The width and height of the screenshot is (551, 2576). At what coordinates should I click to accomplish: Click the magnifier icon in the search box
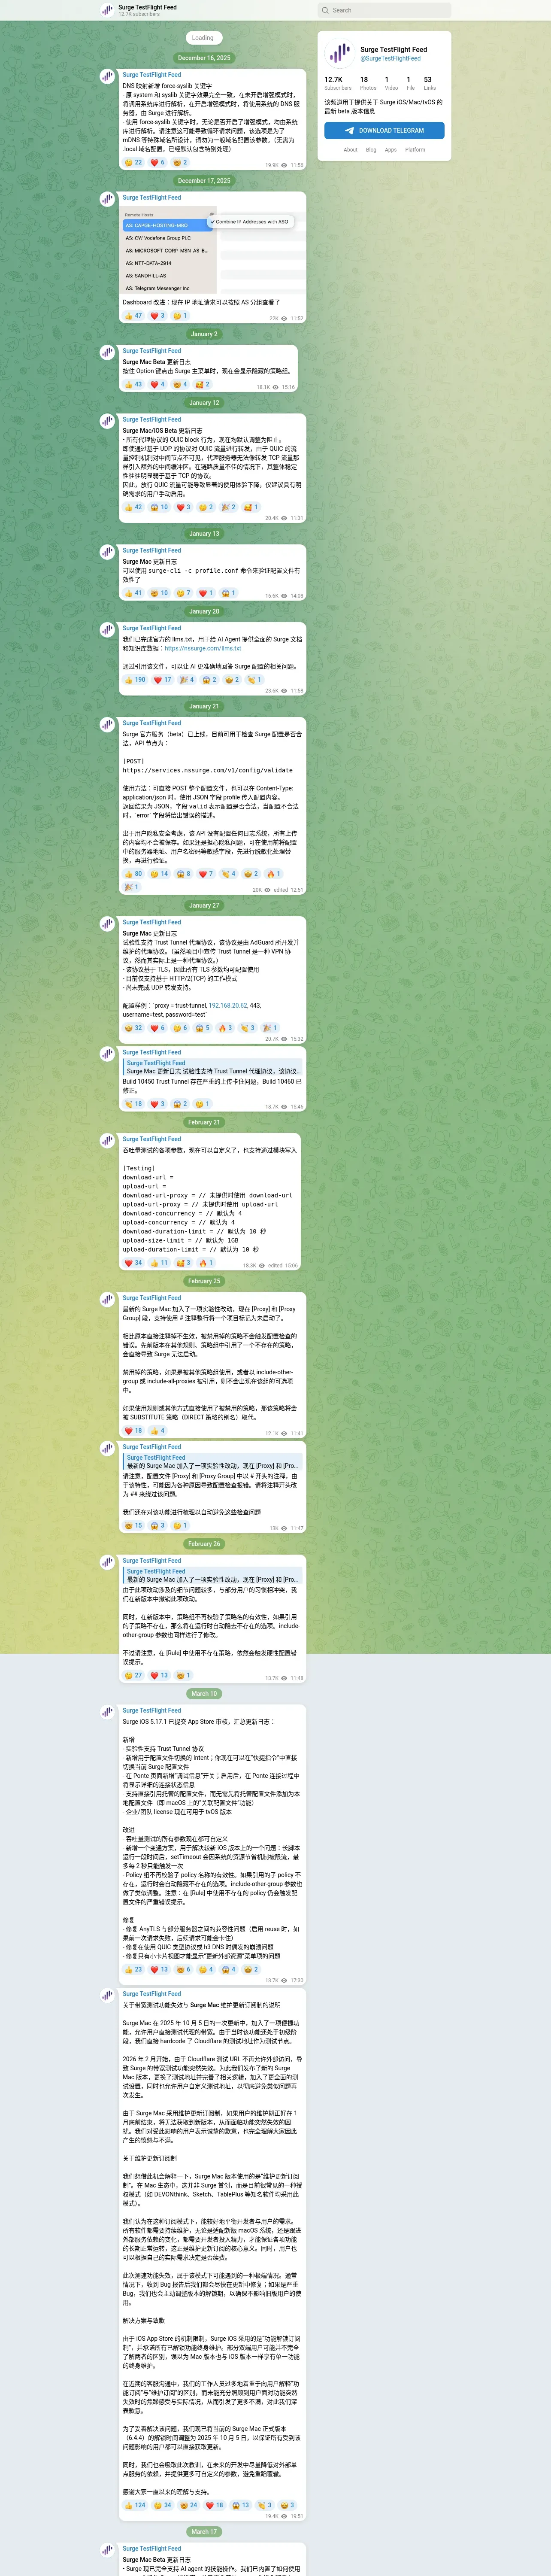(325, 10)
